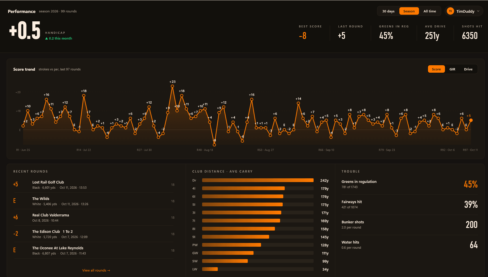Switch chart to GIR view
This screenshot has width=488, height=277.
pos(452,69)
